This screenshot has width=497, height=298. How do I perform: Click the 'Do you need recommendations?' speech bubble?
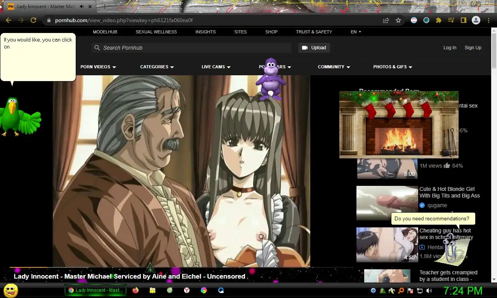[x=433, y=219]
